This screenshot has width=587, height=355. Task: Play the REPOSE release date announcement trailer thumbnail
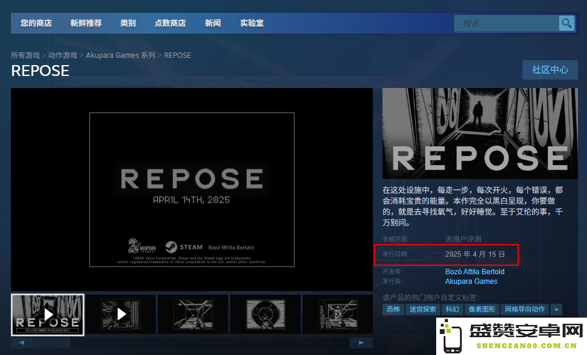48,315
